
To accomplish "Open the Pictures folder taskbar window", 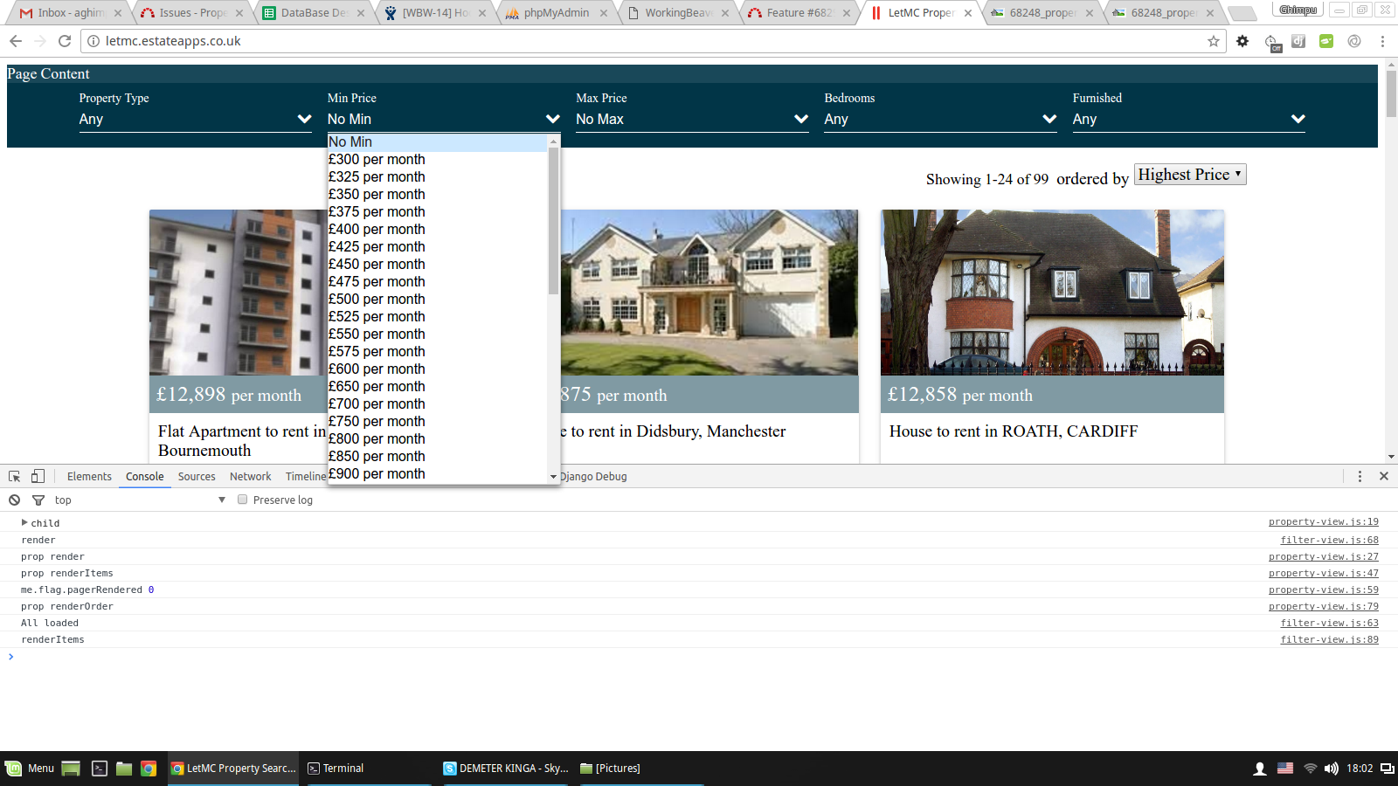I will tap(642, 769).
